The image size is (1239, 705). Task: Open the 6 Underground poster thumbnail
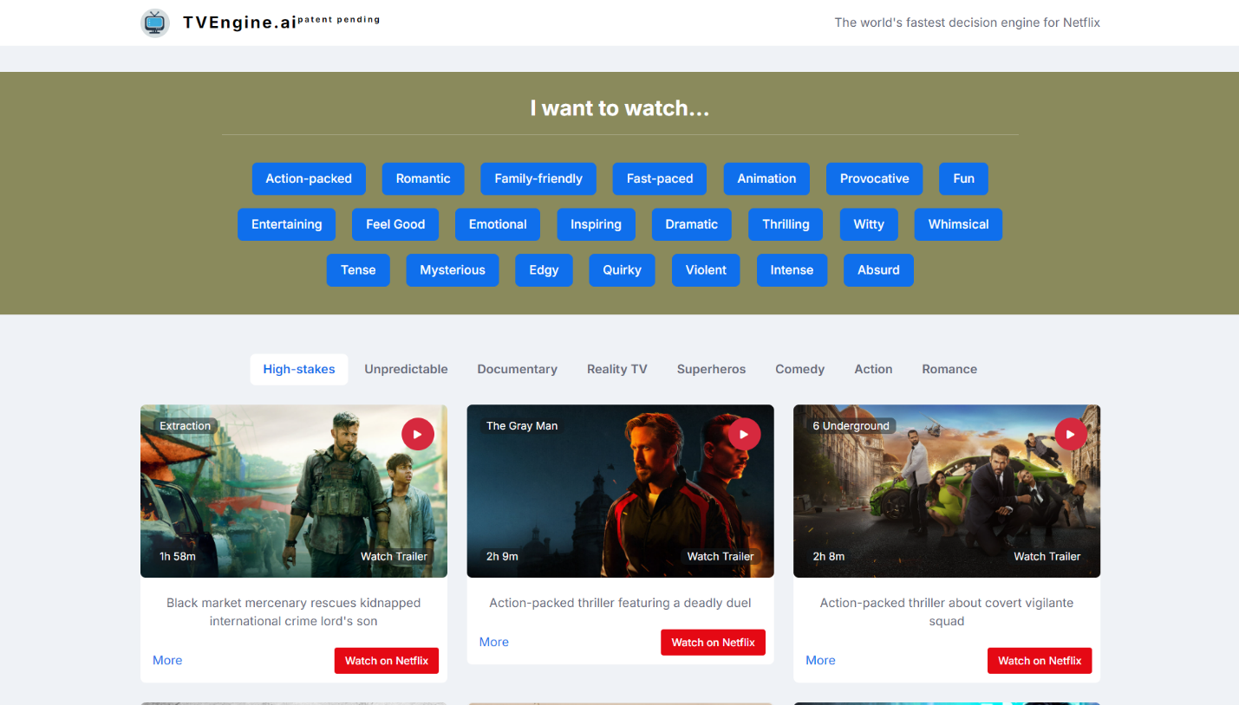[947, 491]
